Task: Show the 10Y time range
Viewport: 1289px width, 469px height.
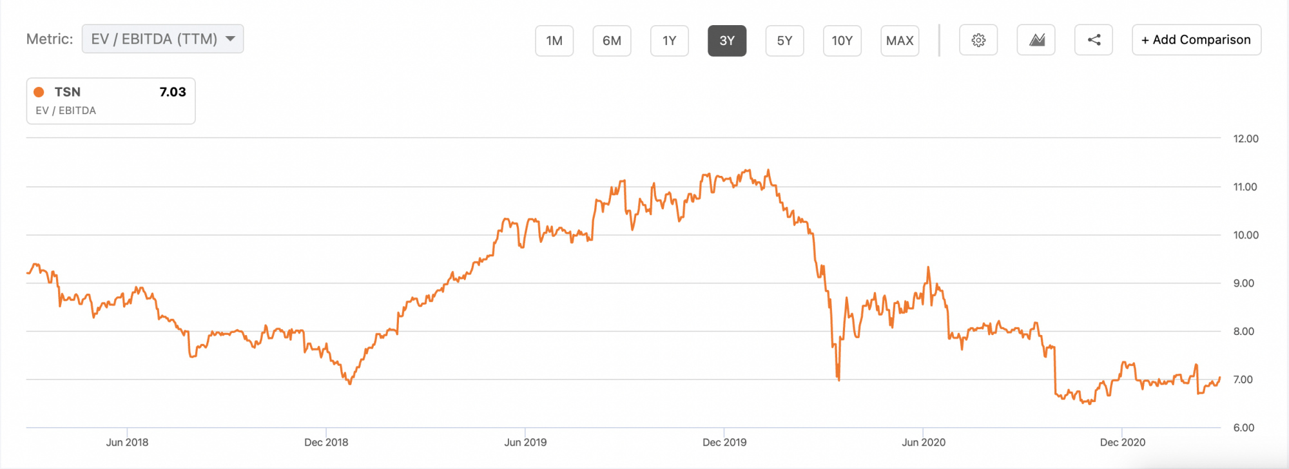Action: [842, 41]
